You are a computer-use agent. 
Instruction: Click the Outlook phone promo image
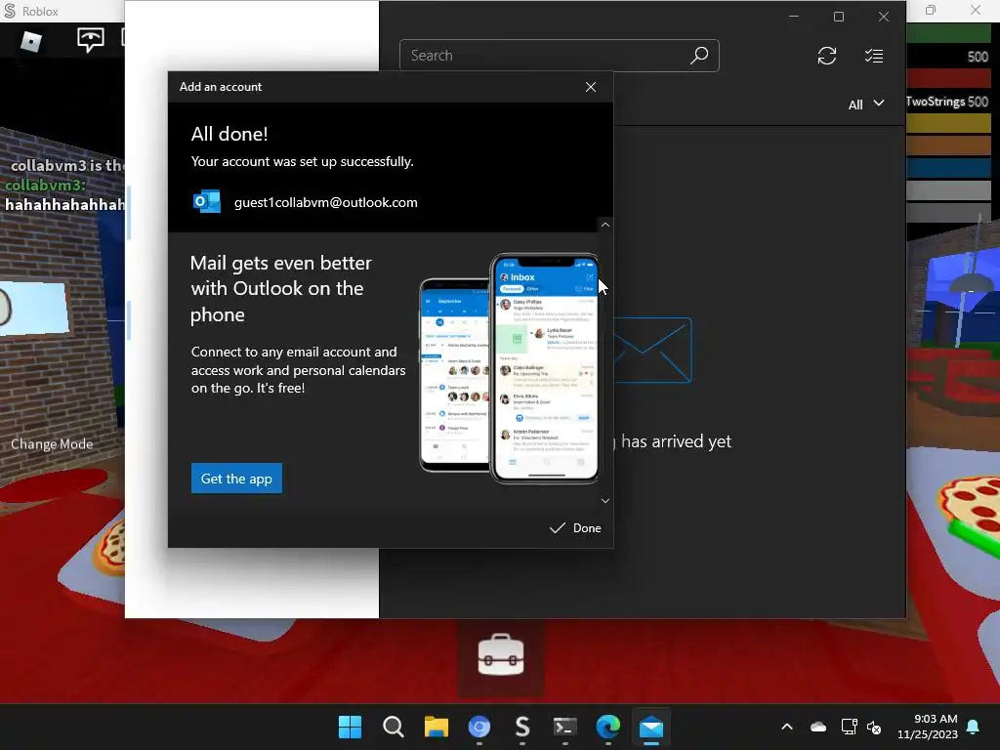coord(509,368)
